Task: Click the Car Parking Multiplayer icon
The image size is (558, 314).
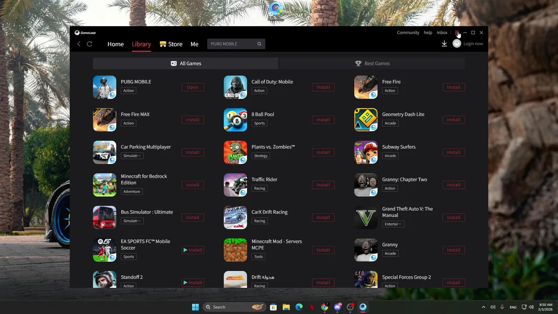Action: (105, 152)
